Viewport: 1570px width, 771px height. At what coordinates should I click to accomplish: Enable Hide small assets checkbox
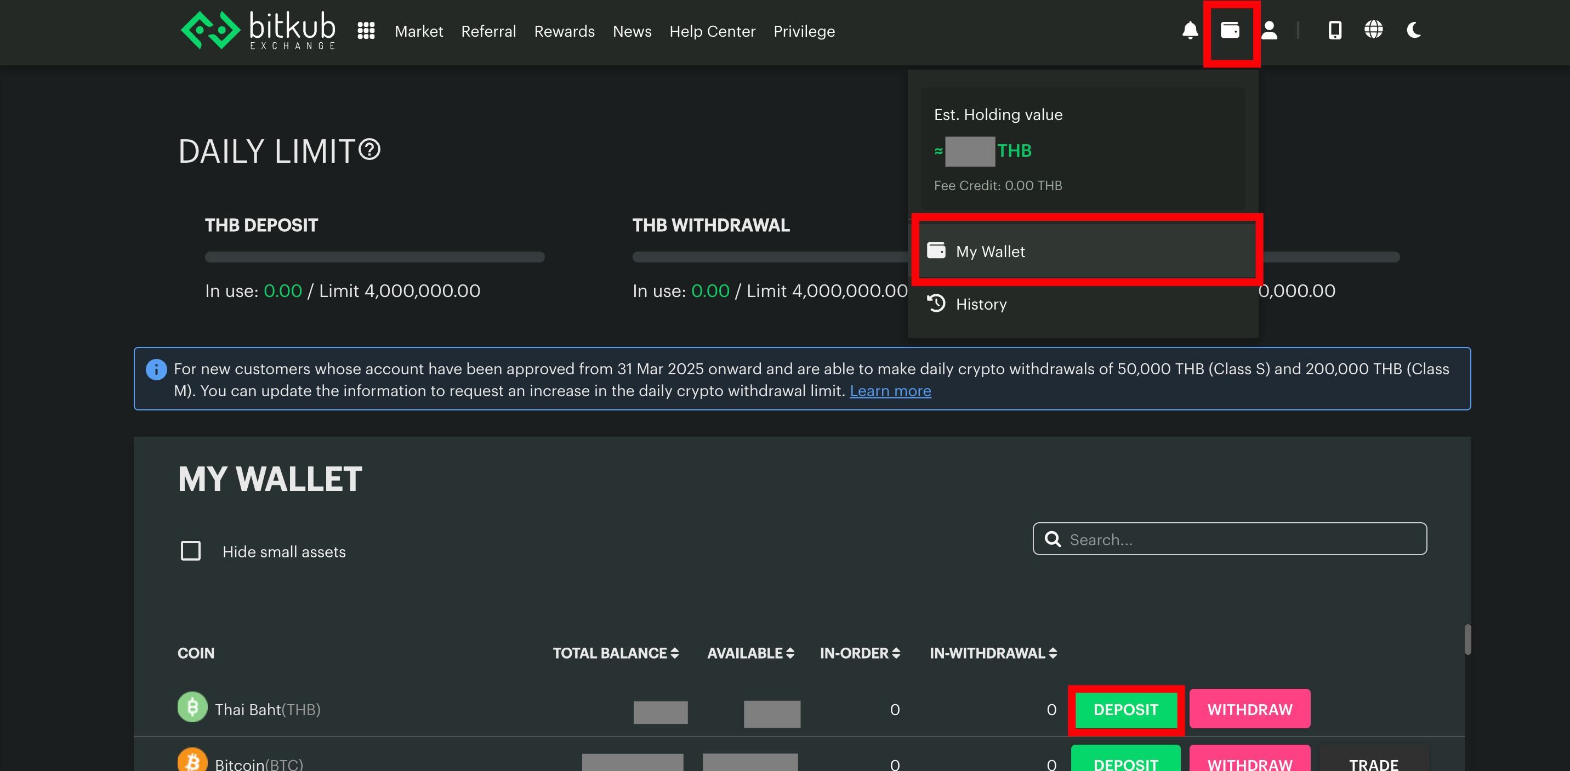[x=191, y=551]
